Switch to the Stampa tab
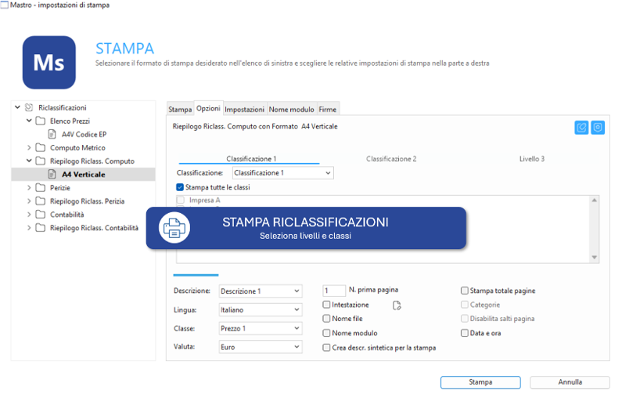Screen dimensions: 622x401 (x=180, y=109)
